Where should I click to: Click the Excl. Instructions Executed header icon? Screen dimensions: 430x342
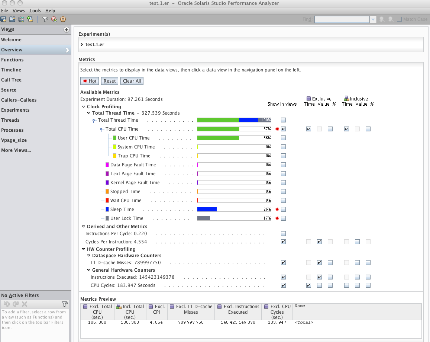tap(220, 307)
